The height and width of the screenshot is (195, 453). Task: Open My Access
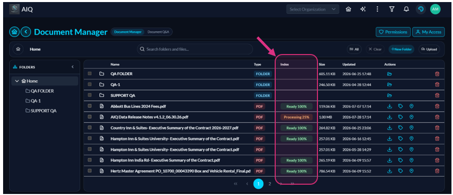[428, 32]
